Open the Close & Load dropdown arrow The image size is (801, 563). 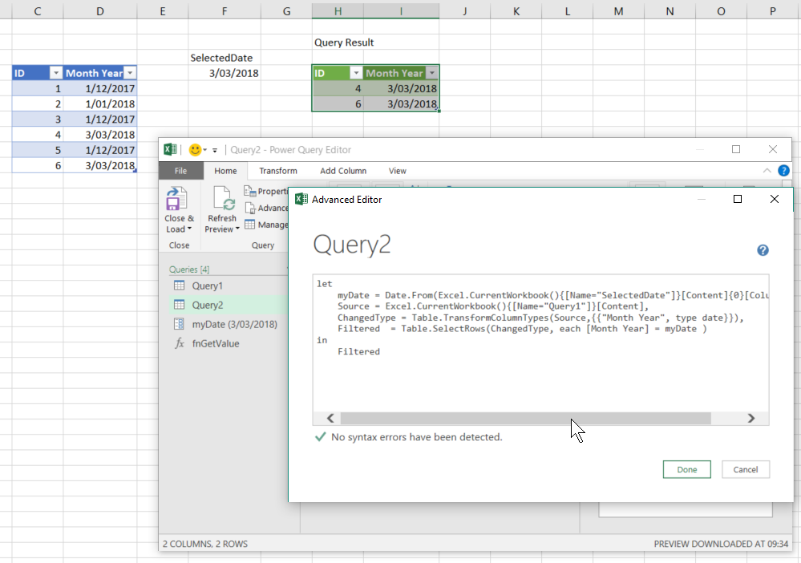point(189,229)
